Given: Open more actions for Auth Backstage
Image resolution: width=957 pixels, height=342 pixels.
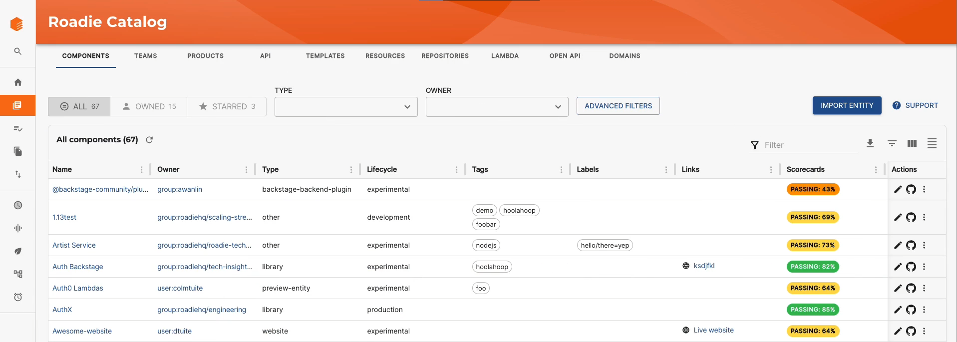Looking at the screenshot, I should tap(924, 267).
